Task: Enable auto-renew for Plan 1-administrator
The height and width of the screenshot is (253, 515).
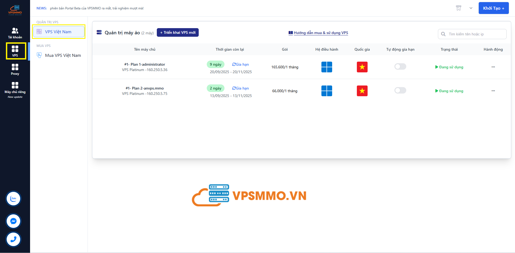Action: [400, 67]
